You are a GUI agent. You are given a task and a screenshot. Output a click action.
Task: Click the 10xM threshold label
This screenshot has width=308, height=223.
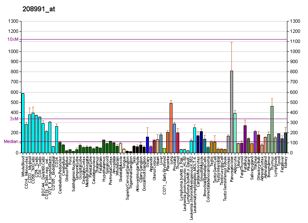(x=13, y=39)
